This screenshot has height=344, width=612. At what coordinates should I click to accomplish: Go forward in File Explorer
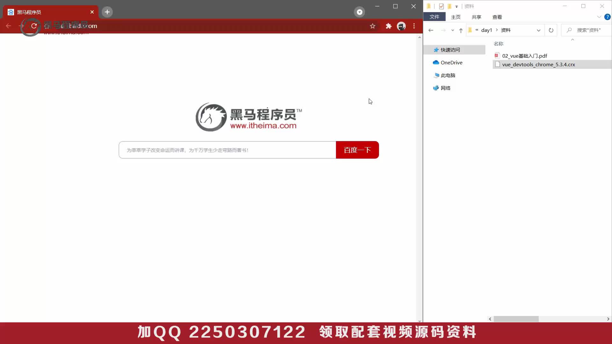click(x=443, y=30)
